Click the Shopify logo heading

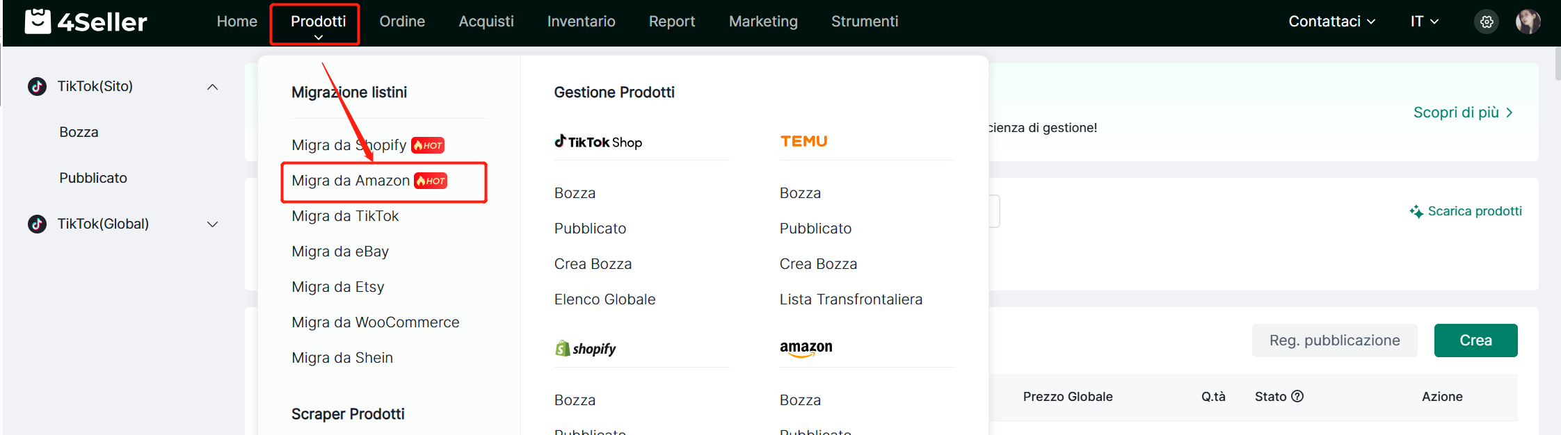click(x=586, y=348)
